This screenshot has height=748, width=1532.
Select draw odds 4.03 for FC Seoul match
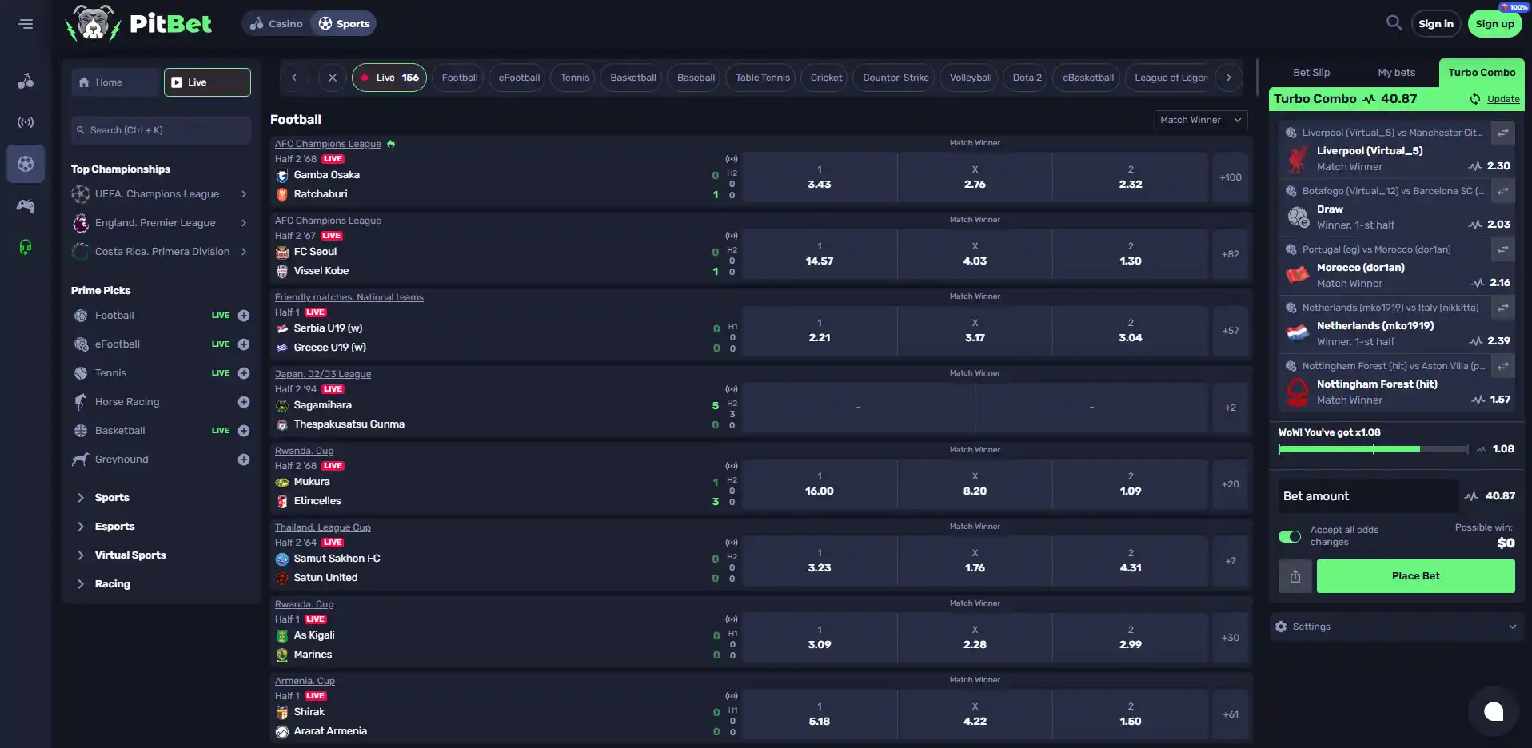(x=975, y=254)
